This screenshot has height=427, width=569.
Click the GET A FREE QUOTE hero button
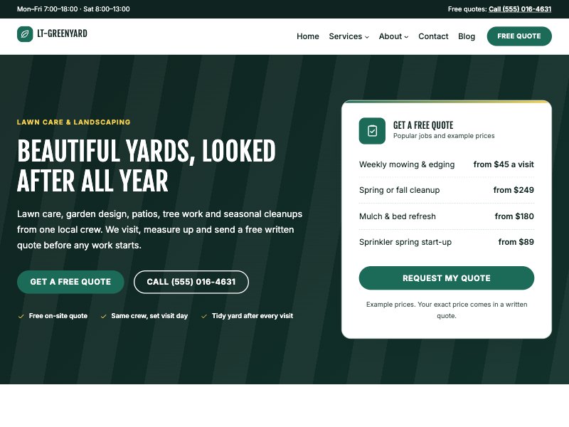pyautogui.click(x=70, y=282)
